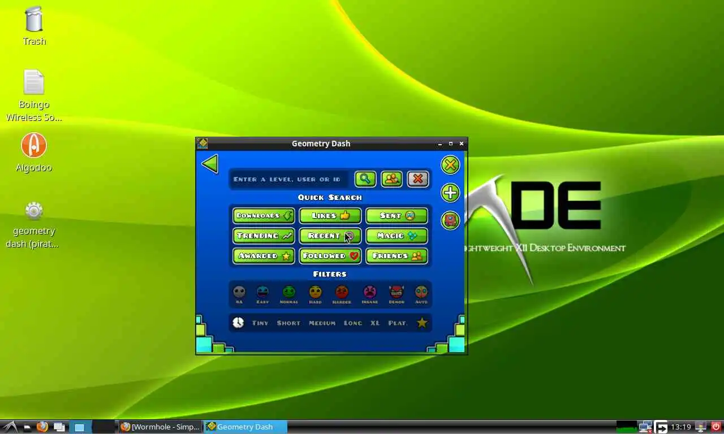
Task: Open the LXDE start menu
Action: [10, 427]
